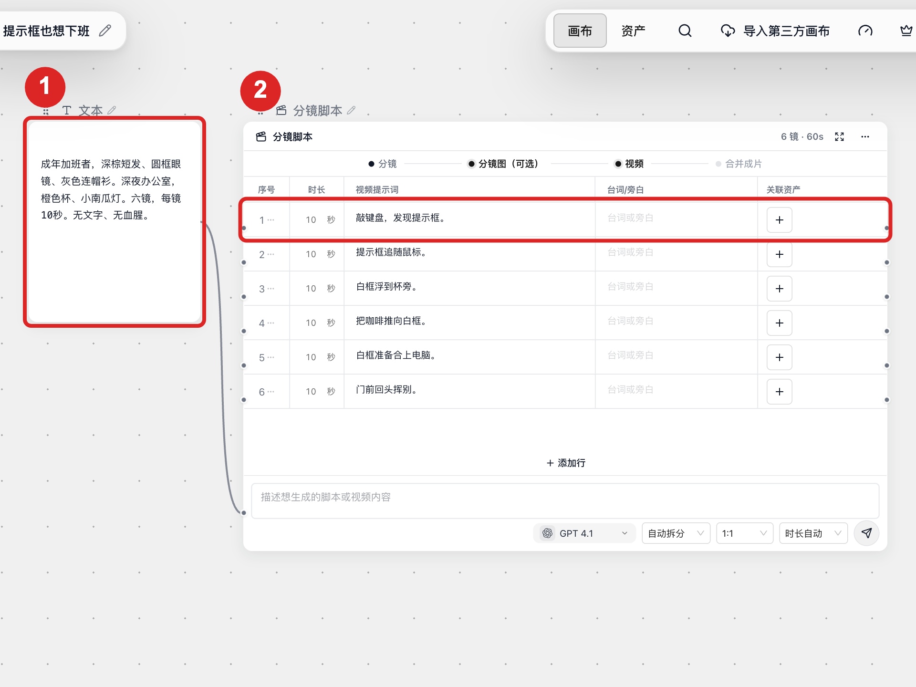The height and width of the screenshot is (687, 916).
Task: Open the panel's three-dot more menu
Action: pyautogui.click(x=865, y=137)
